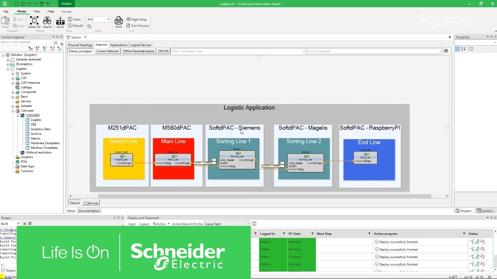
Task: Collapse the 1280x980 canvas node
Action: coord(17,115)
